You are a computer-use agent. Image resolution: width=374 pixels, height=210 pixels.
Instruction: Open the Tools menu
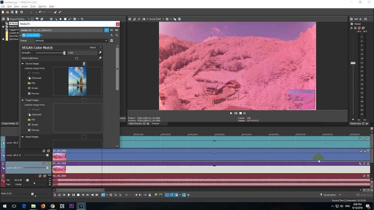33,6
